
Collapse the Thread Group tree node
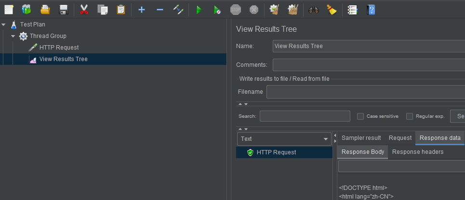pyautogui.click(x=13, y=36)
